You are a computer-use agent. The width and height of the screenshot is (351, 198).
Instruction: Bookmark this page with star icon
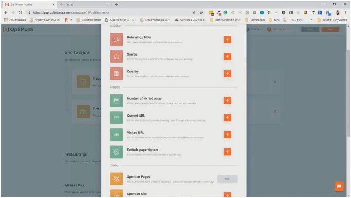click(x=202, y=12)
